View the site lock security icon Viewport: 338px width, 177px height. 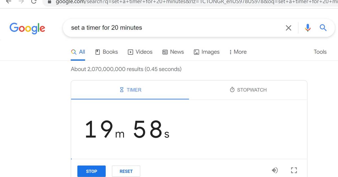(50, 2)
